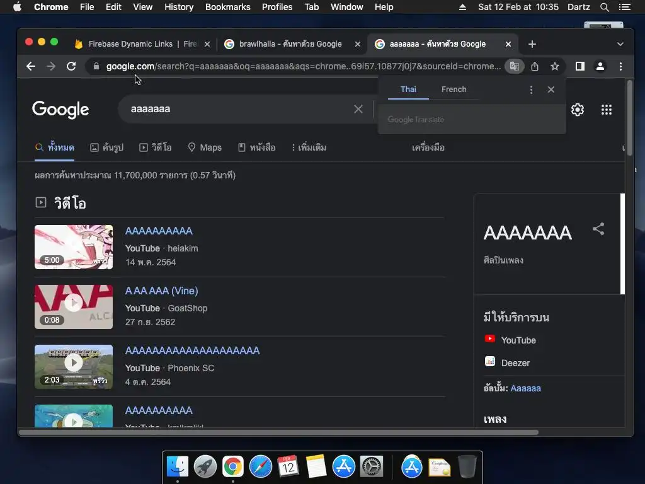Switch to the ค้นรูป image results tab

(x=107, y=147)
